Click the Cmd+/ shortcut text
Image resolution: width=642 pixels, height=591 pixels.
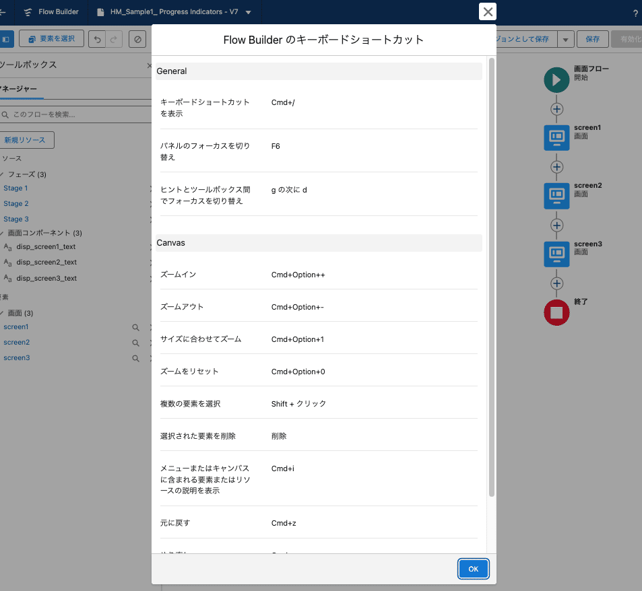pyautogui.click(x=283, y=103)
